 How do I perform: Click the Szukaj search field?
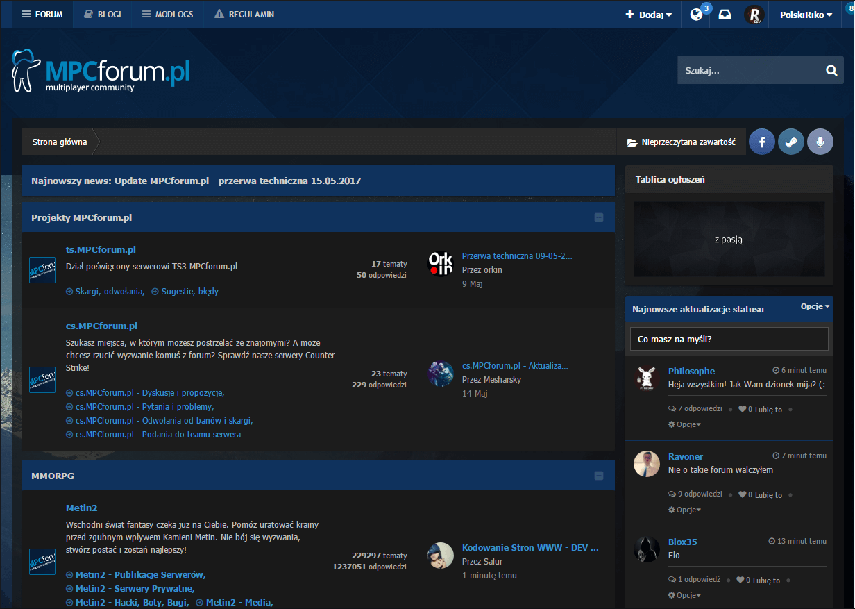coord(749,70)
